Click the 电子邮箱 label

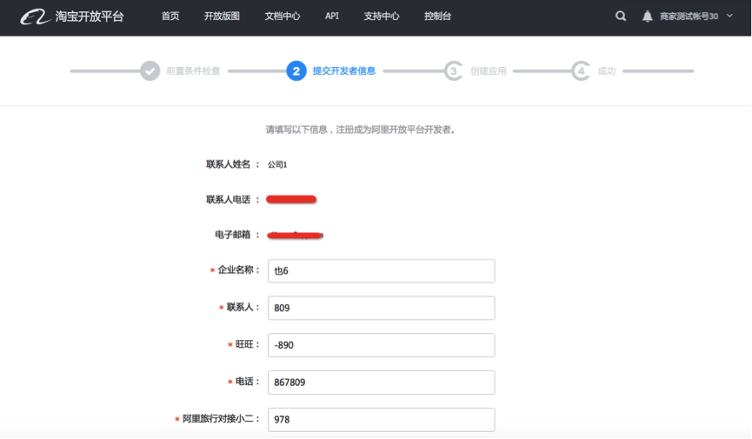[233, 235]
